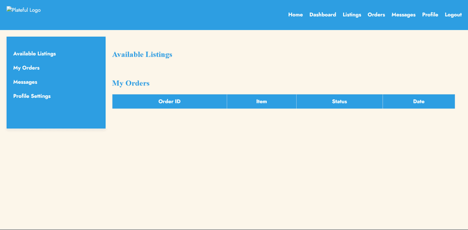Click the Available Listings section heading
The width and height of the screenshot is (468, 230).
point(142,55)
